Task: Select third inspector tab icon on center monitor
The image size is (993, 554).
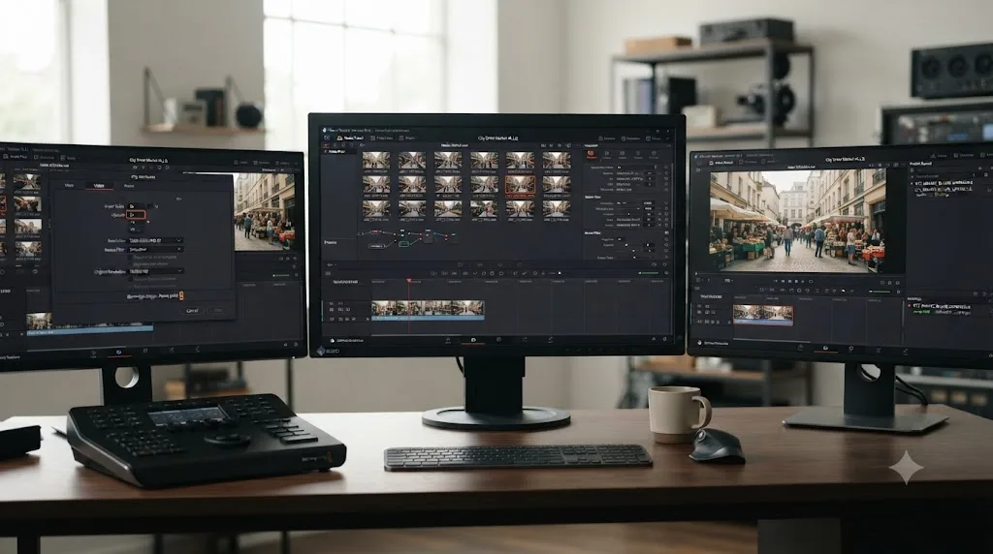Action: 622,154
